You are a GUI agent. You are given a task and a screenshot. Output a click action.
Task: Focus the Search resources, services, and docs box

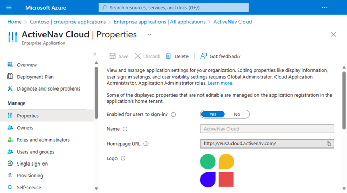click(x=173, y=8)
